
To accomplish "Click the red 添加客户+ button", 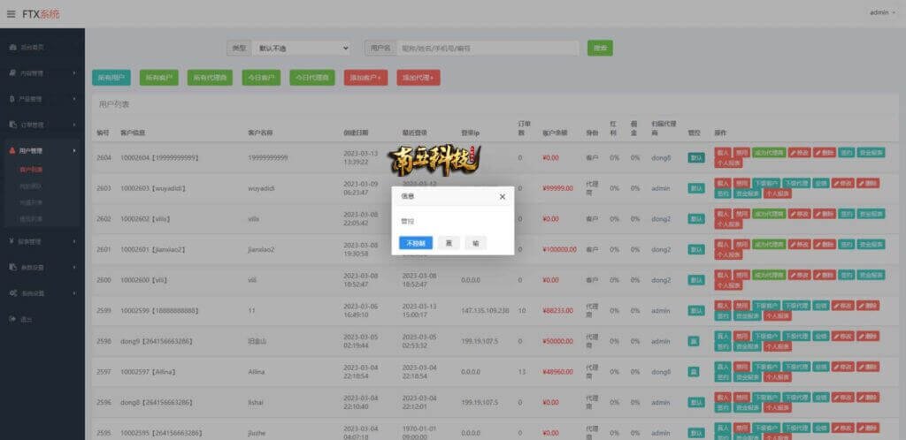I will [365, 78].
